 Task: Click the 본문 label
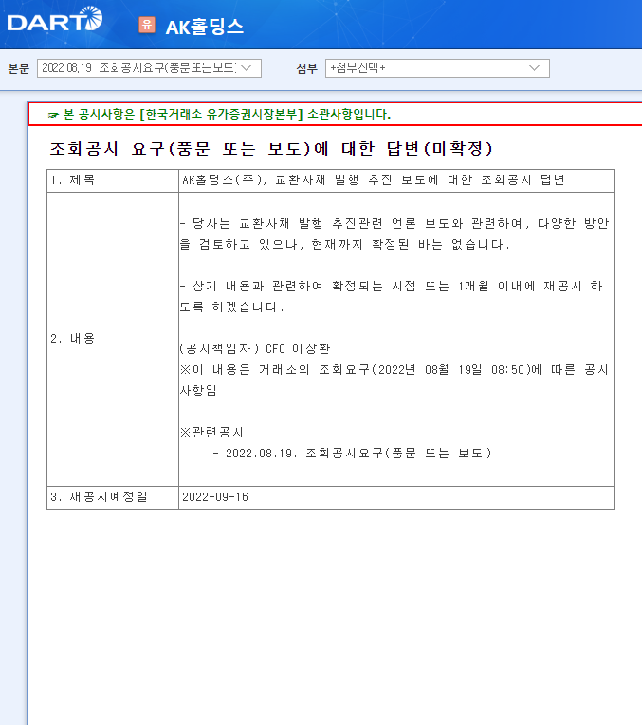18,68
